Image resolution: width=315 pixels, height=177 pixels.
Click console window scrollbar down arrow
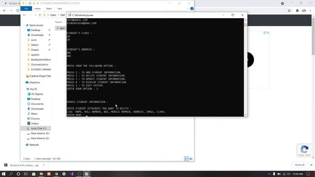(x=246, y=115)
